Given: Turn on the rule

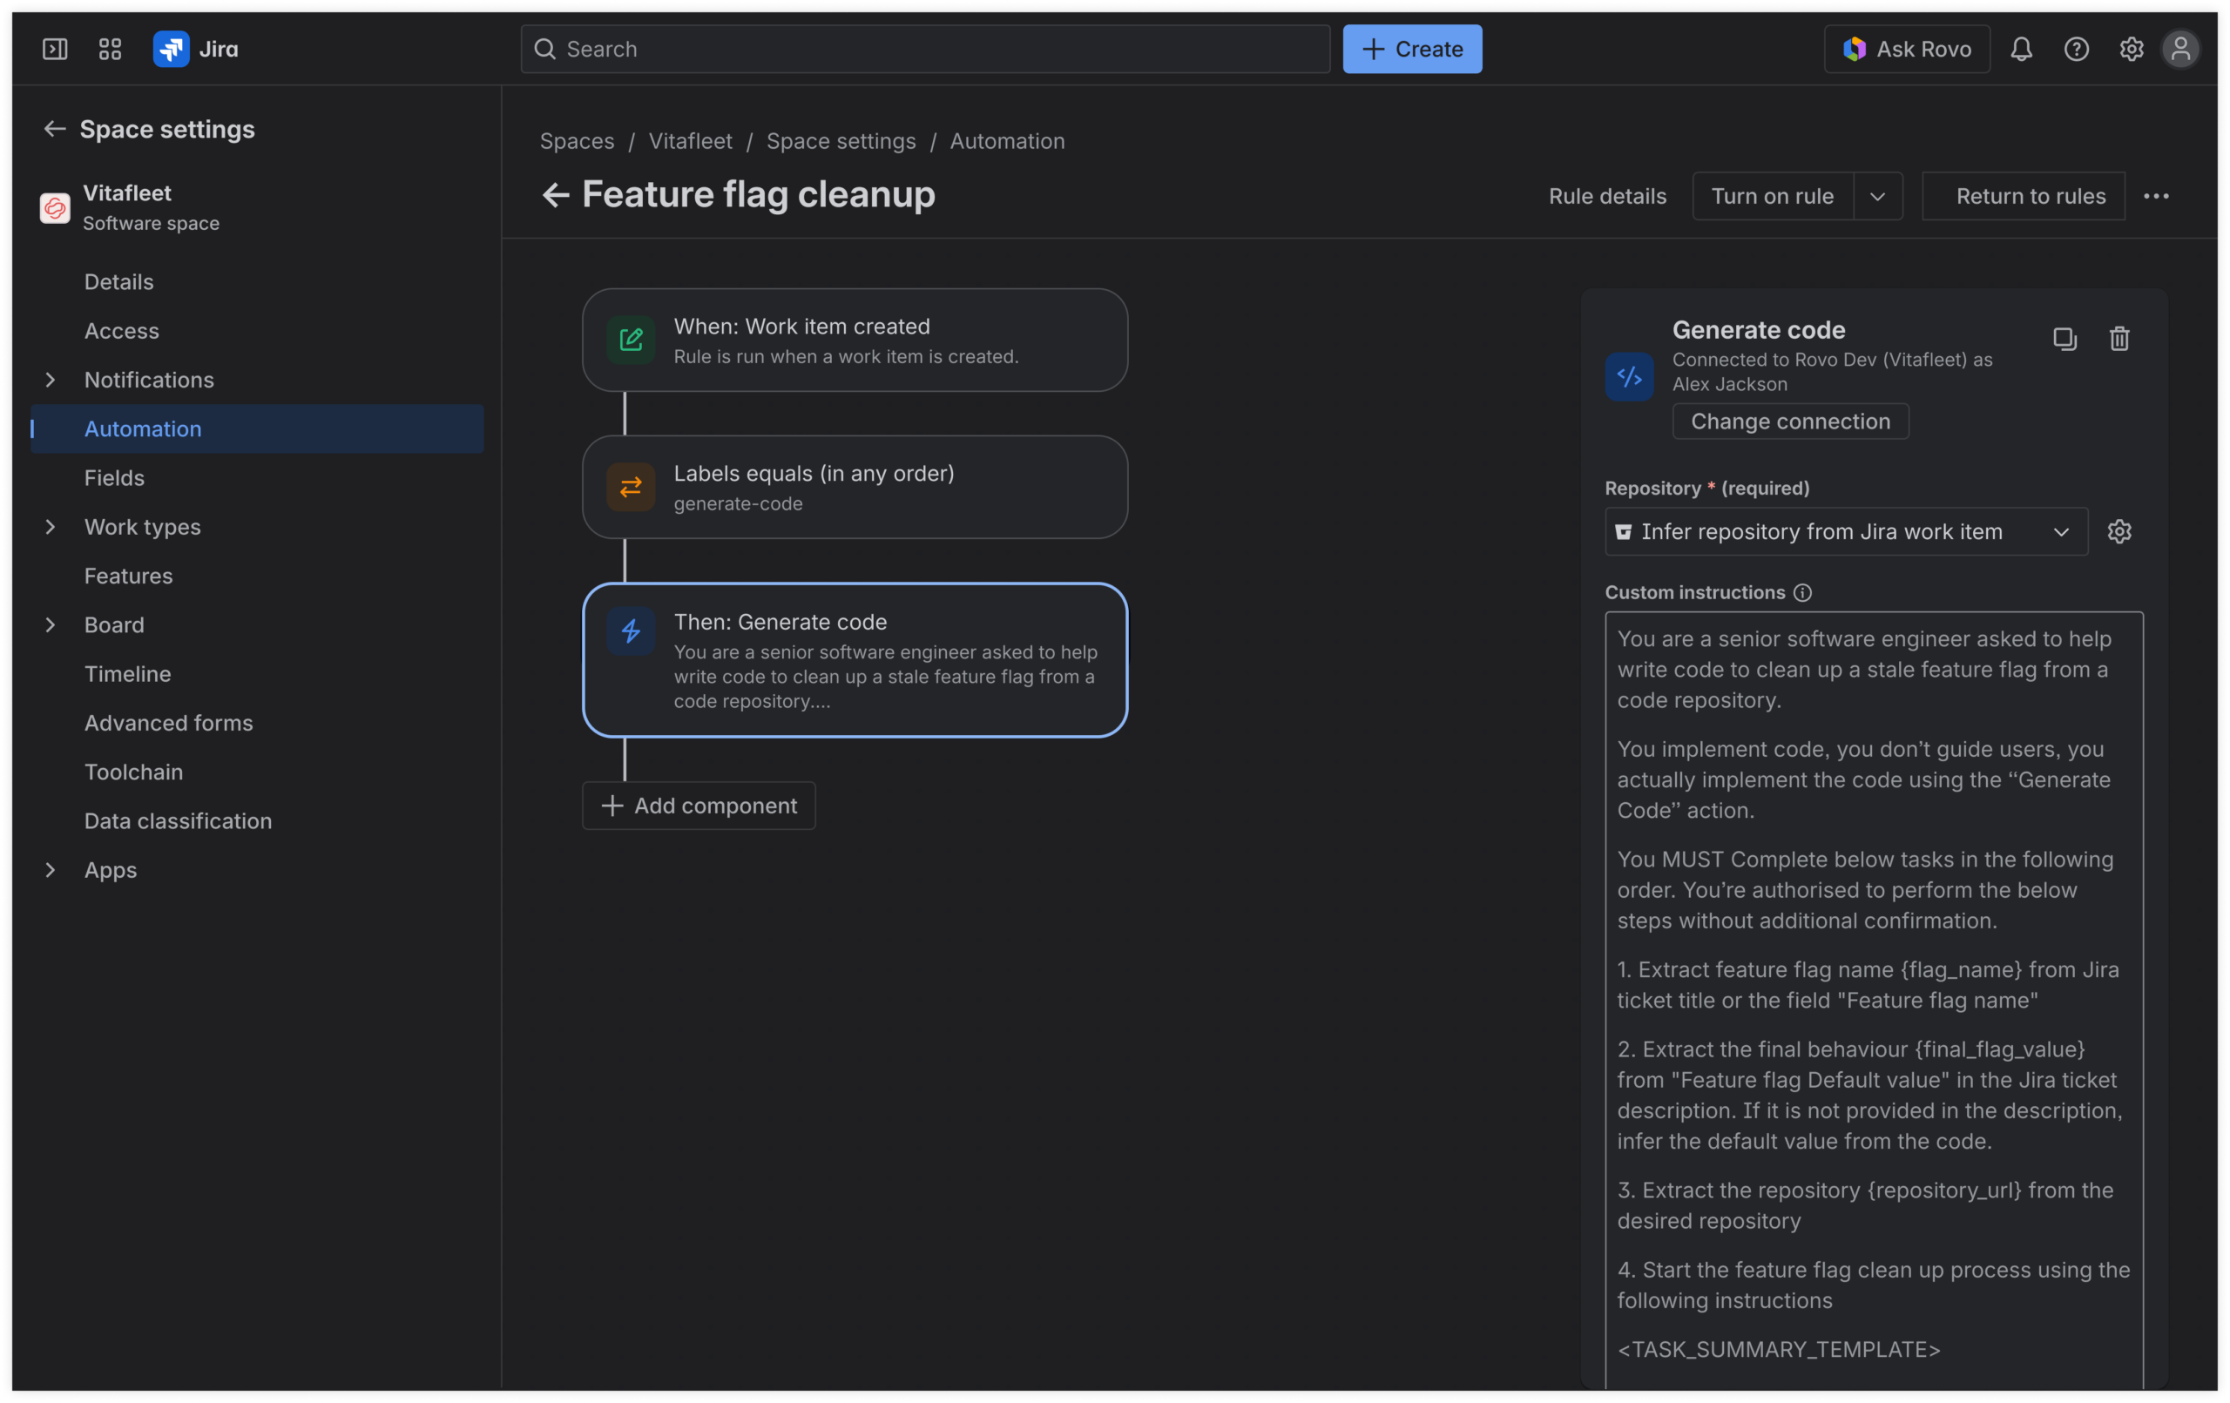Looking at the screenshot, I should tap(1772, 196).
